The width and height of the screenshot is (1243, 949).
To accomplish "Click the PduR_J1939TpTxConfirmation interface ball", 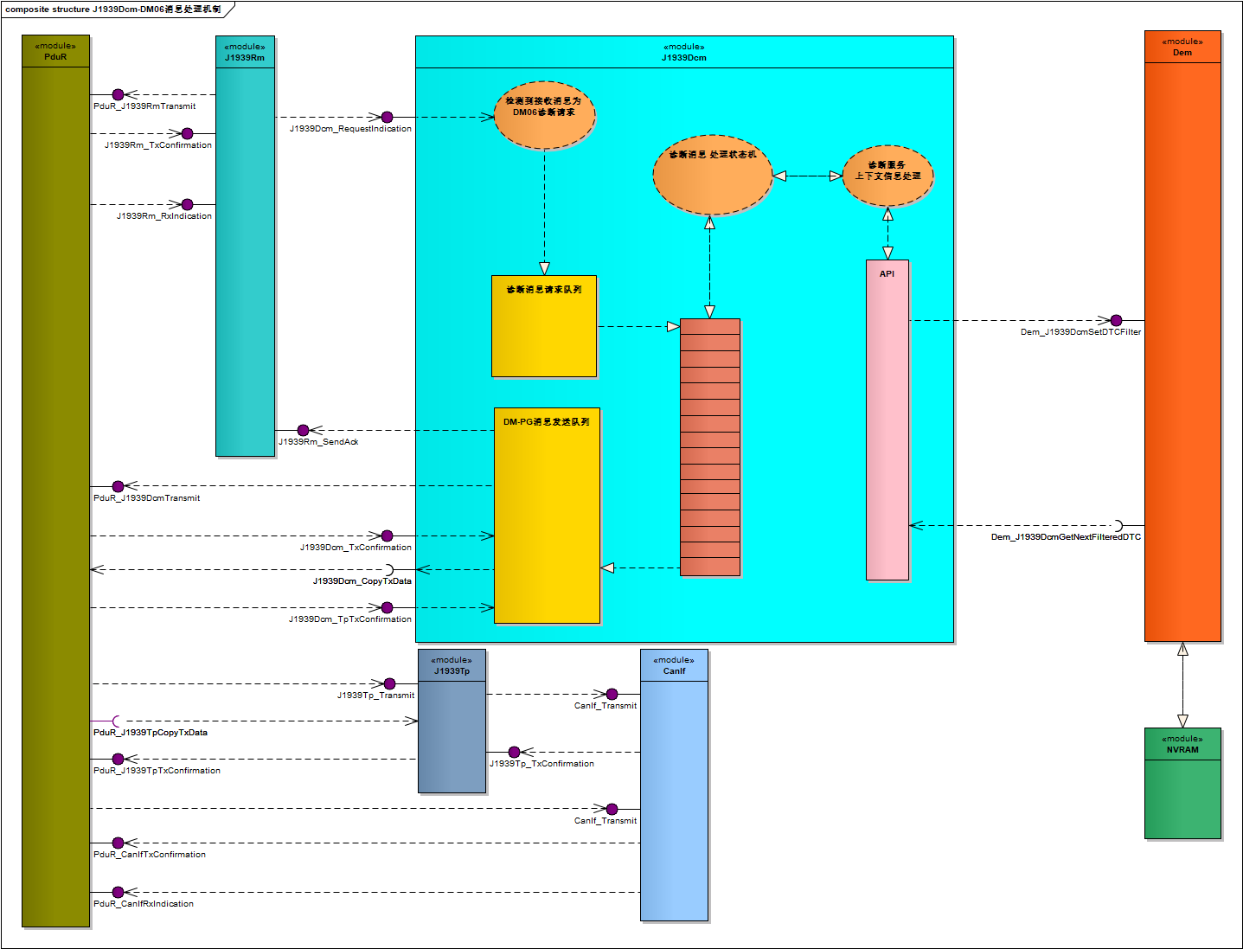I will tap(119, 759).
